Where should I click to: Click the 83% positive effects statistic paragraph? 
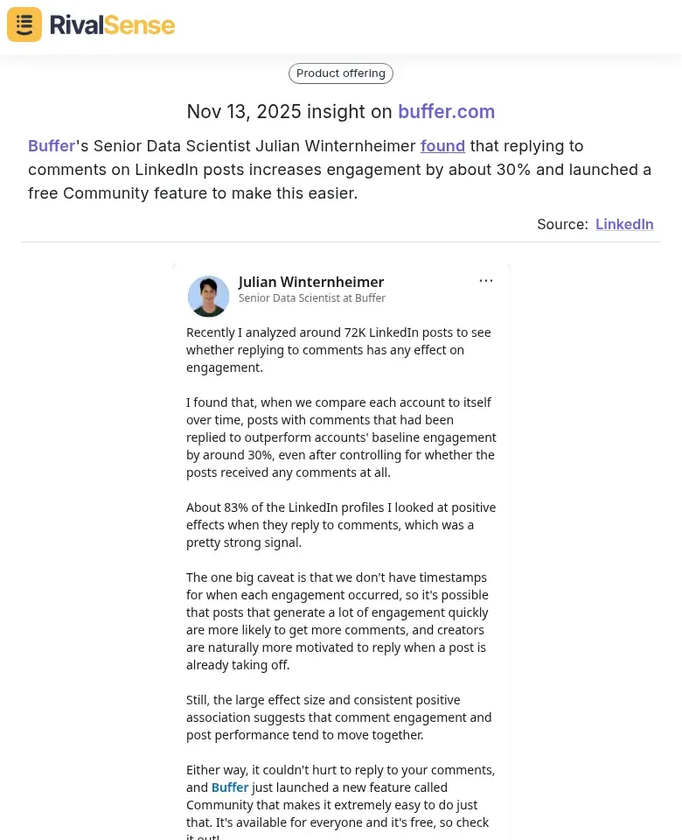341,524
